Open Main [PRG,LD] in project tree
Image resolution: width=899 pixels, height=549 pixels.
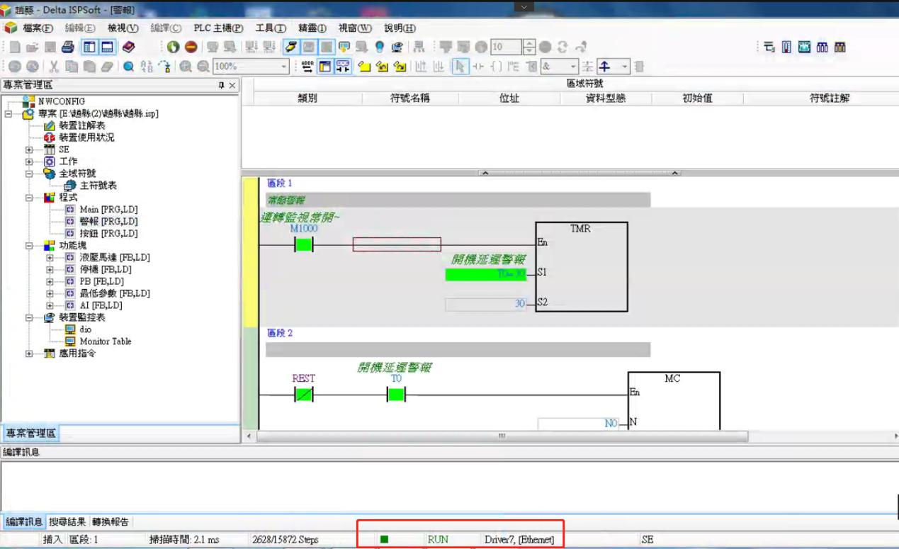click(x=108, y=210)
